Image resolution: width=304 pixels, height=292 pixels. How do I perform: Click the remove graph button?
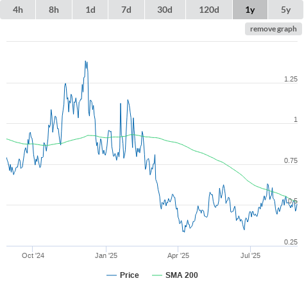[x=273, y=29]
